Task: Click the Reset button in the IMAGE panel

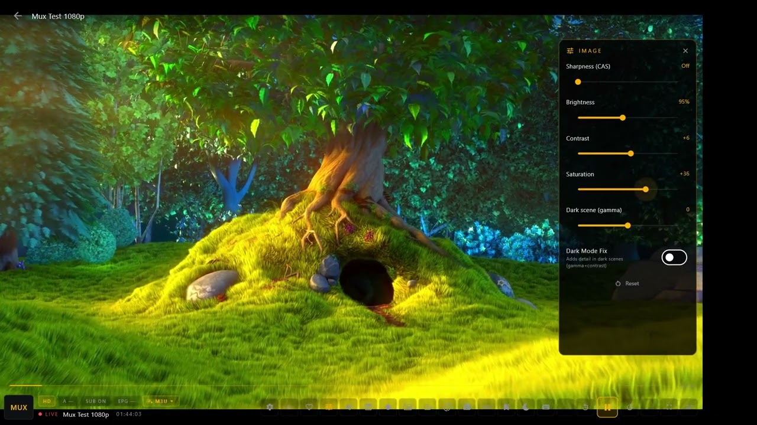Action: coord(627,283)
